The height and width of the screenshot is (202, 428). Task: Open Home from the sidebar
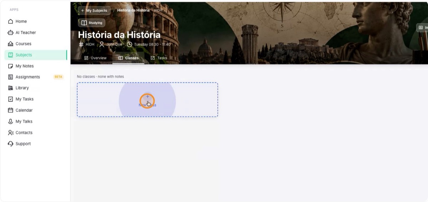tap(36, 21)
